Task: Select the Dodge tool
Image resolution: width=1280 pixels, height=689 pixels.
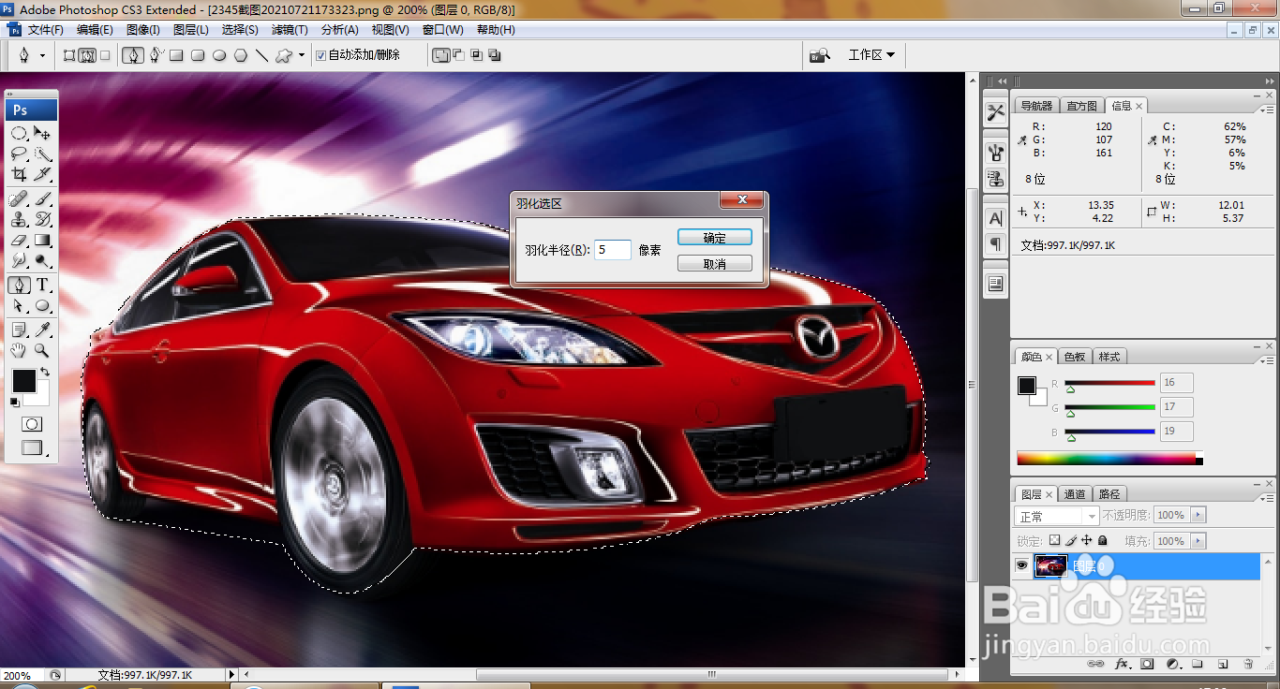Action: point(42,260)
